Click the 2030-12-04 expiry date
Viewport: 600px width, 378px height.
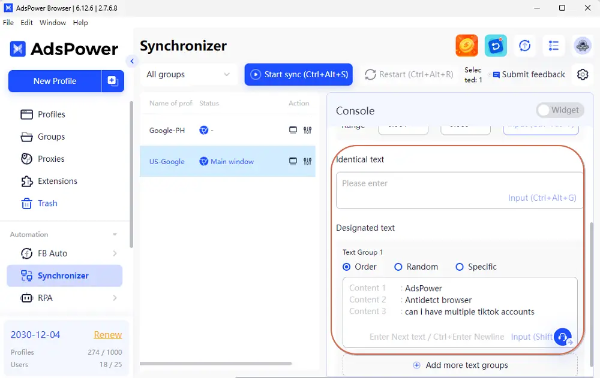[35, 335]
